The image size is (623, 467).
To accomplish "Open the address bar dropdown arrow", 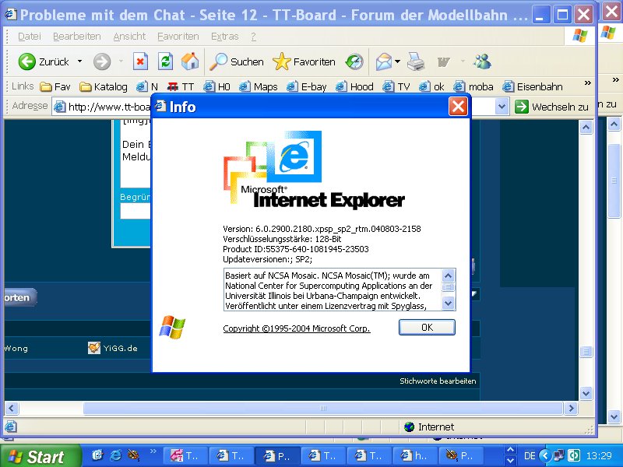I will pyautogui.click(x=502, y=107).
